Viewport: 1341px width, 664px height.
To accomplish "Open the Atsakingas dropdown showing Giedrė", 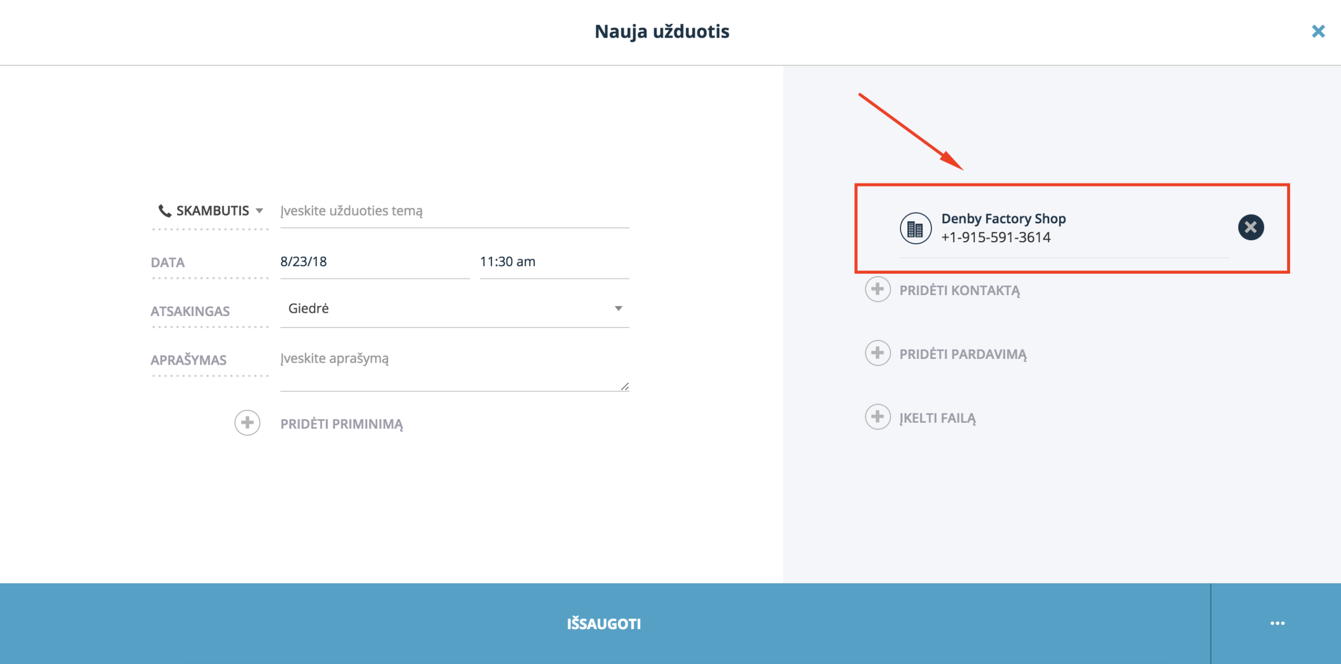I will pos(454,309).
